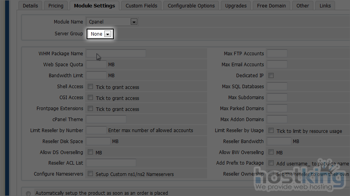This screenshot has height=196, width=350.
Task: Open the Upgrades tab
Action: (236, 5)
